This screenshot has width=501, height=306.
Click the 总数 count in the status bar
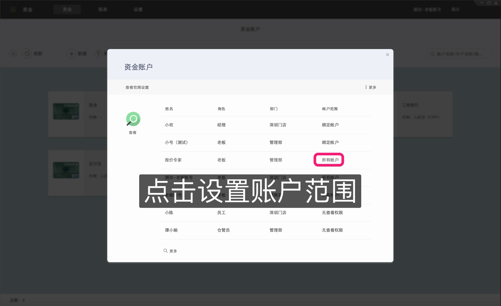pyautogui.click(x=17, y=300)
